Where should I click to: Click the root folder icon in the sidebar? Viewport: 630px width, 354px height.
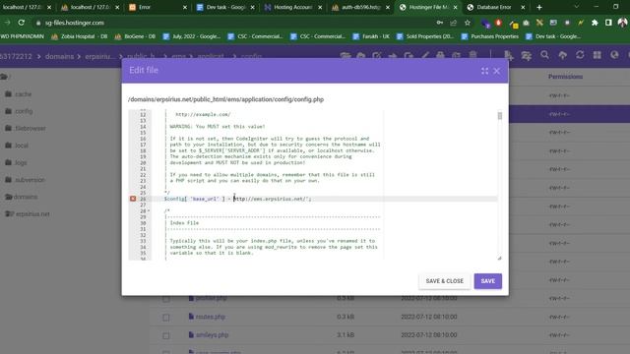click(4, 77)
